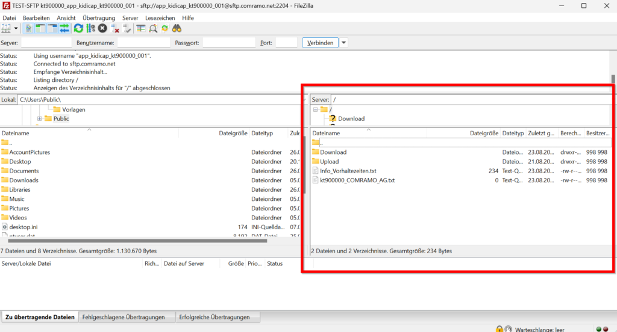Select the kt900000_COMRAMO_AG.txt file icon
617x332 pixels.
[315, 180]
